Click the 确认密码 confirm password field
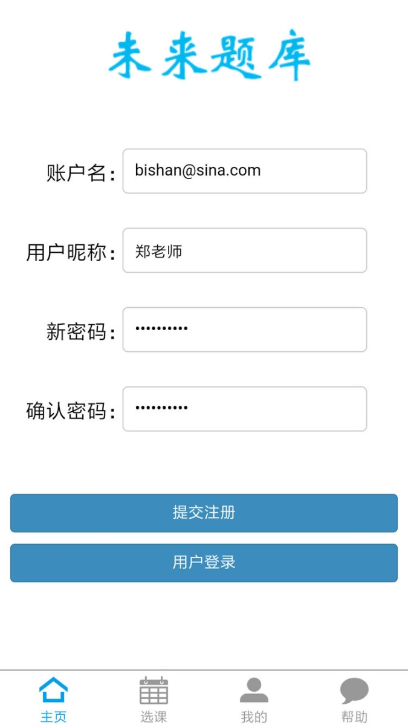Screen dimensions: 408x725 coord(244,409)
